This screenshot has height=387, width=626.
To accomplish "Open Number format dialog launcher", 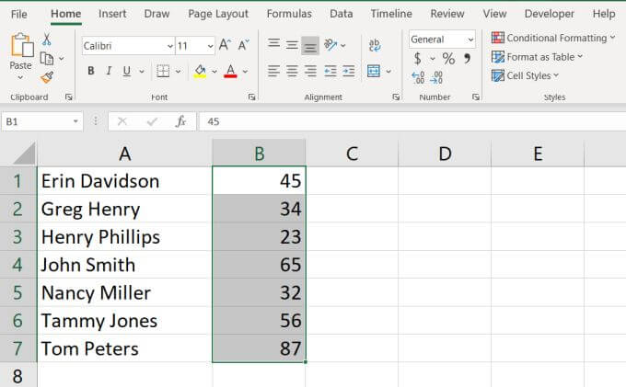I will 476,97.
